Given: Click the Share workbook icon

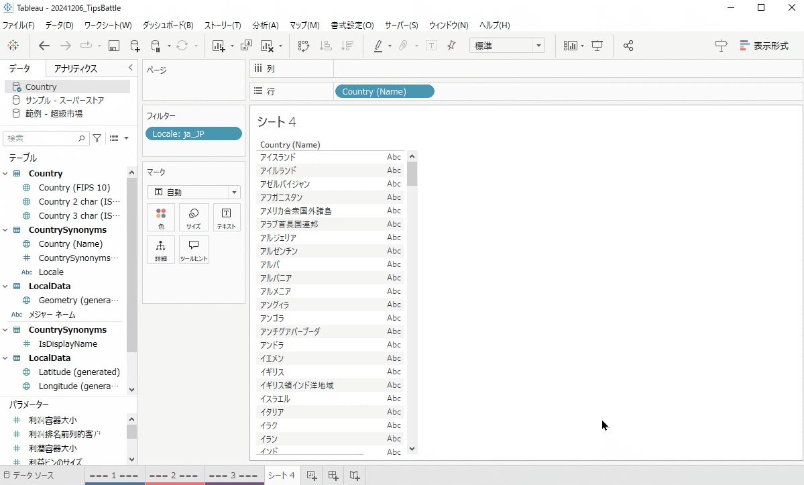Looking at the screenshot, I should [628, 46].
